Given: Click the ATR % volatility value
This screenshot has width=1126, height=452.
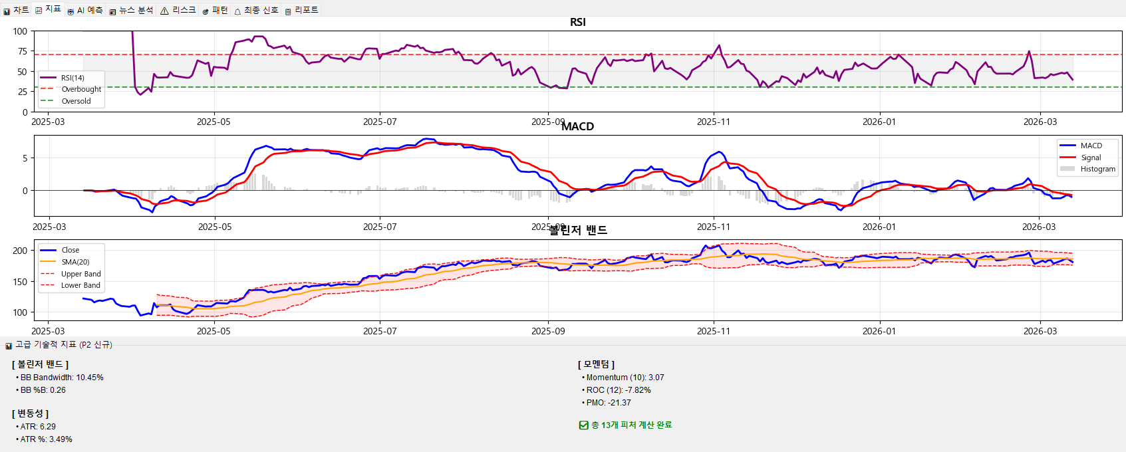Looking at the screenshot, I should [x=46, y=439].
